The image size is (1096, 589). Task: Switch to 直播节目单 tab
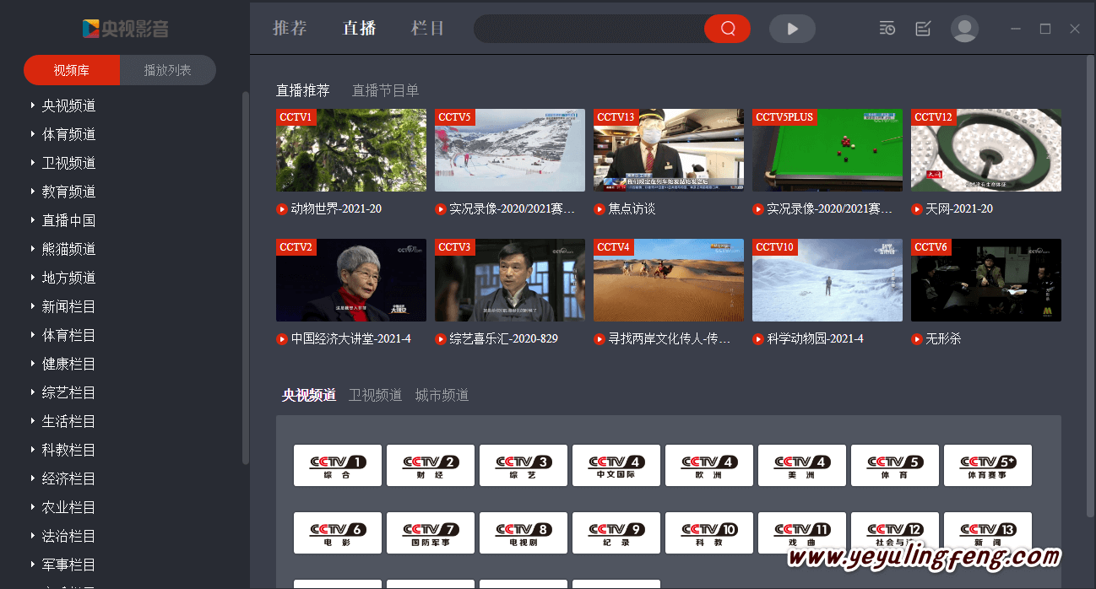(x=385, y=90)
